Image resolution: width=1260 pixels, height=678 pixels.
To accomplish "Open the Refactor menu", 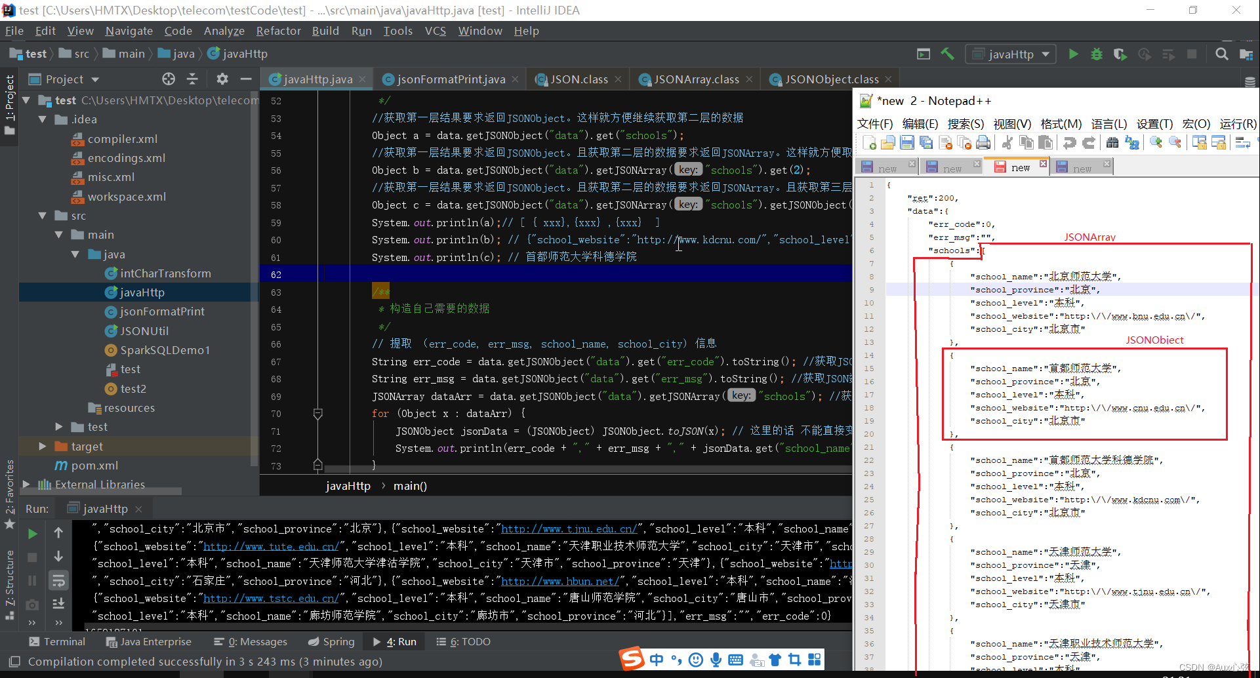I will 278,31.
